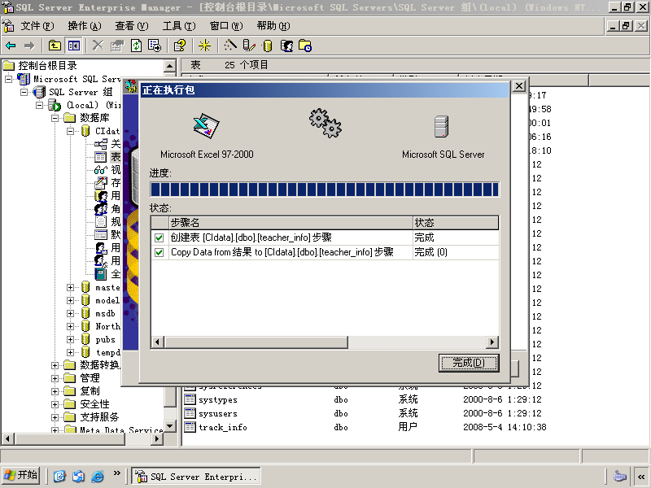Click the step list horizontal scrollbar thumb
The image size is (651, 488).
pos(256,342)
